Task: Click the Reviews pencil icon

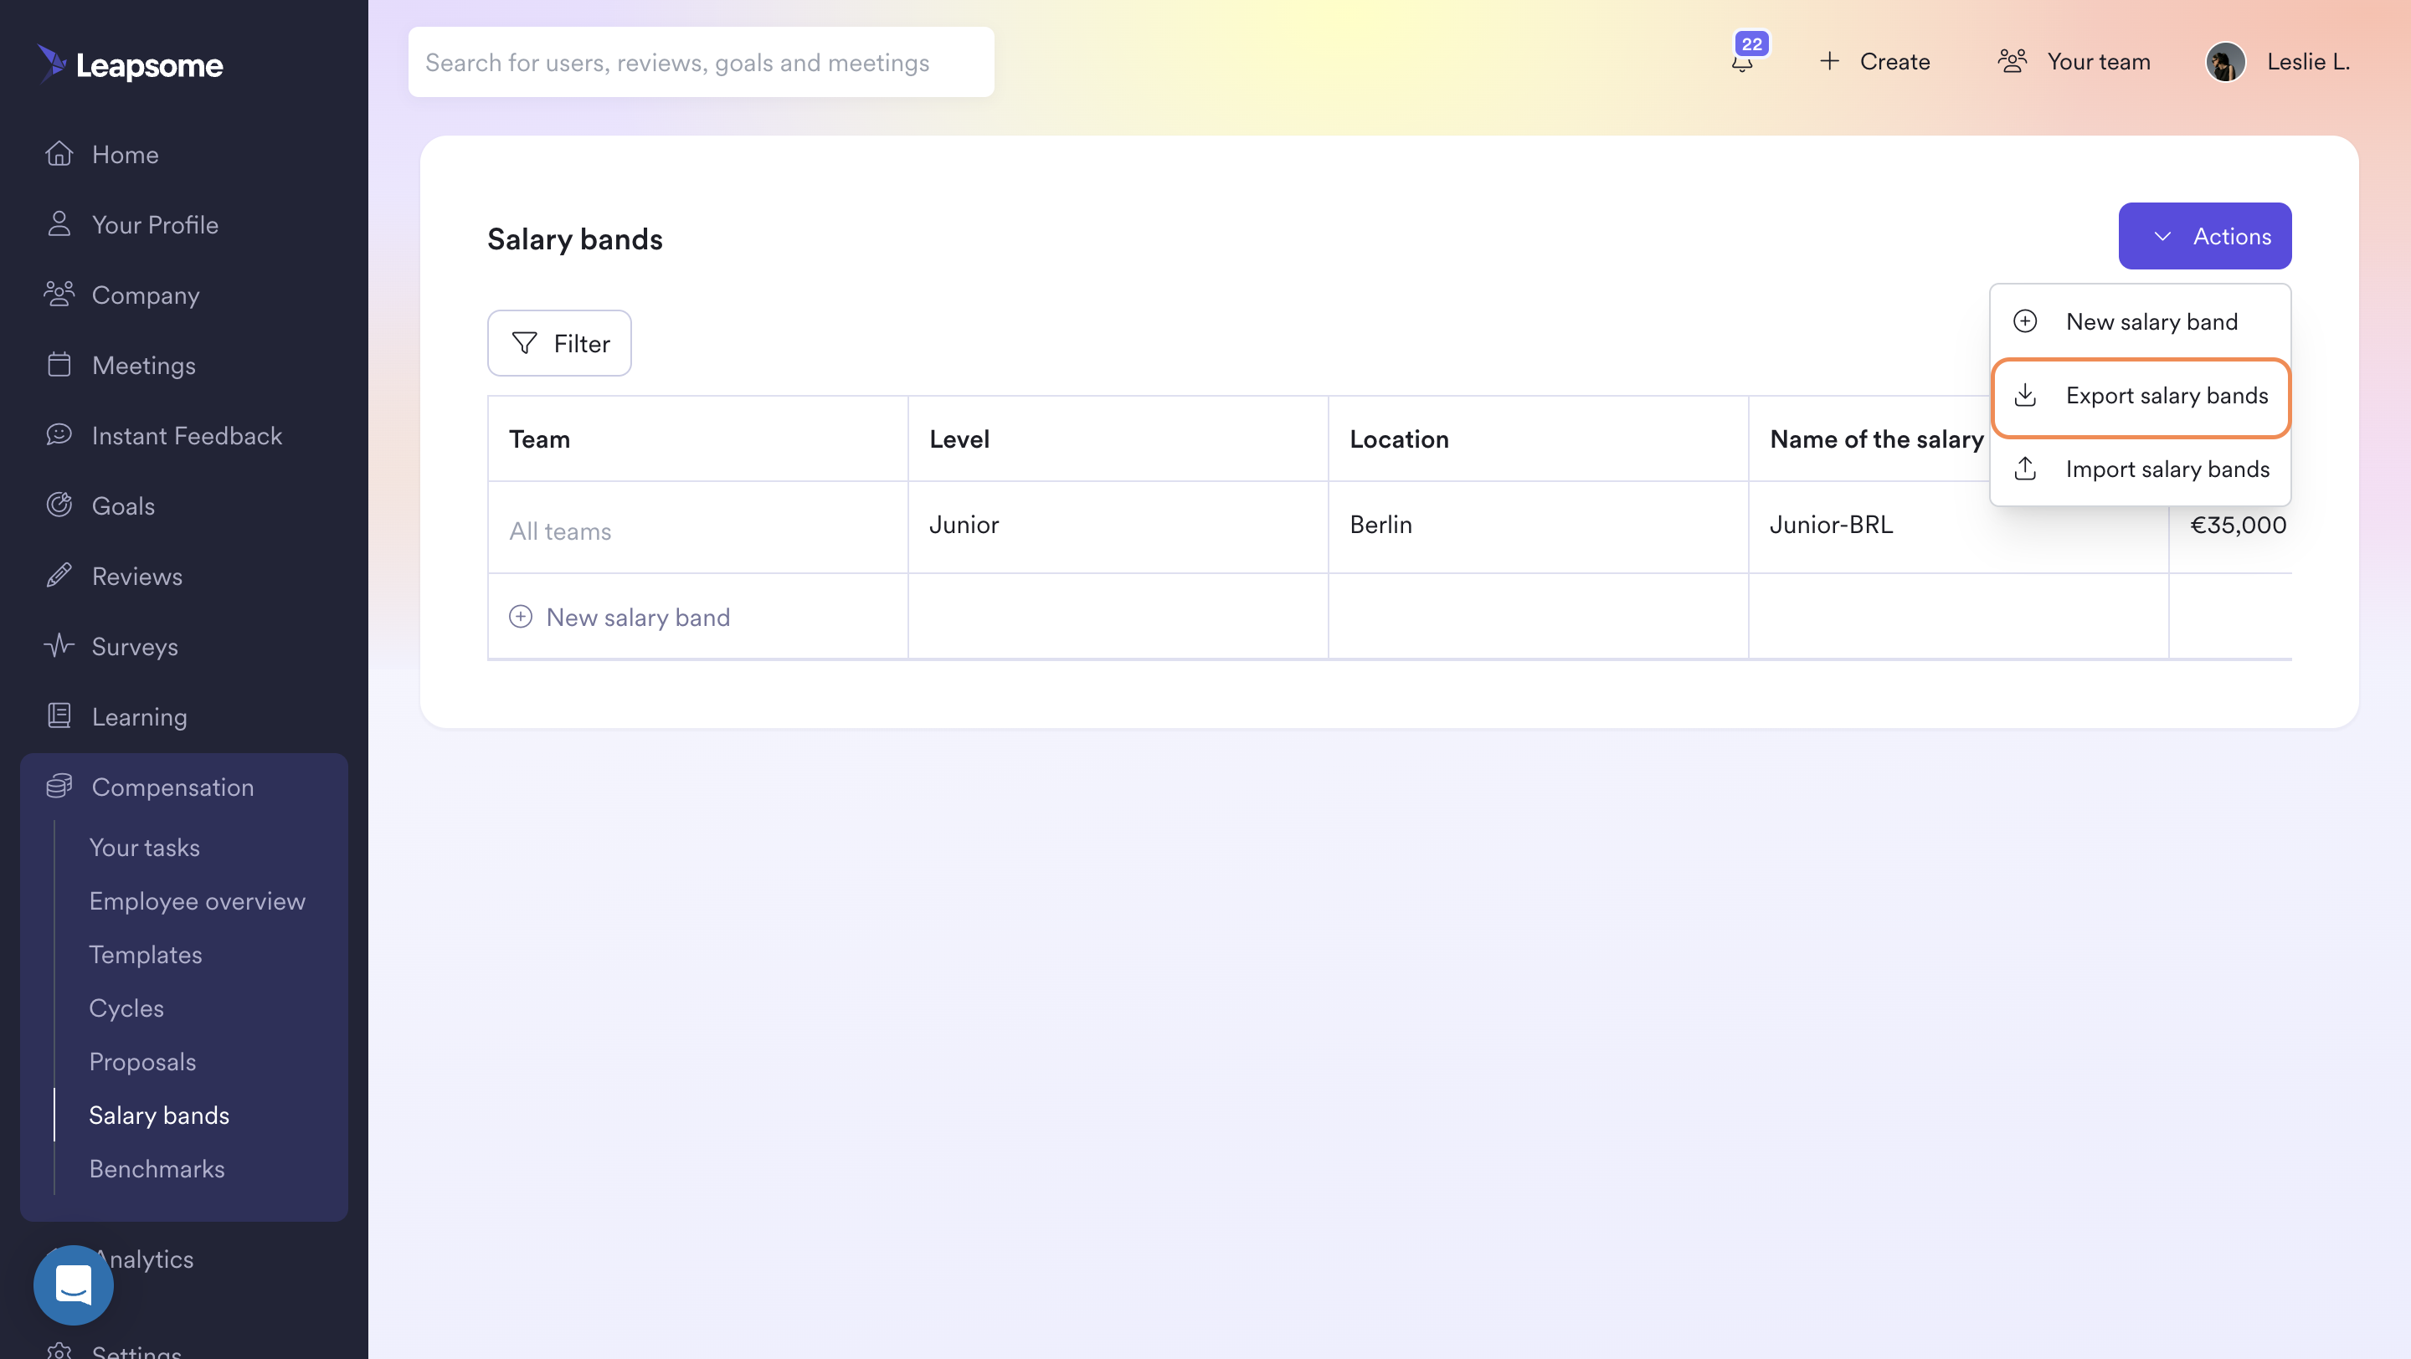Action: point(59,575)
